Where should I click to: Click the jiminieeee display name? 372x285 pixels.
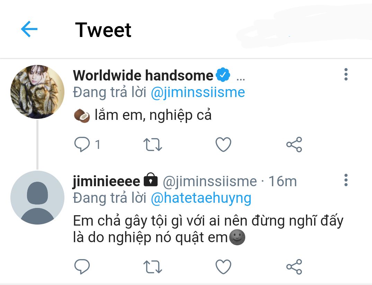[x=106, y=181]
